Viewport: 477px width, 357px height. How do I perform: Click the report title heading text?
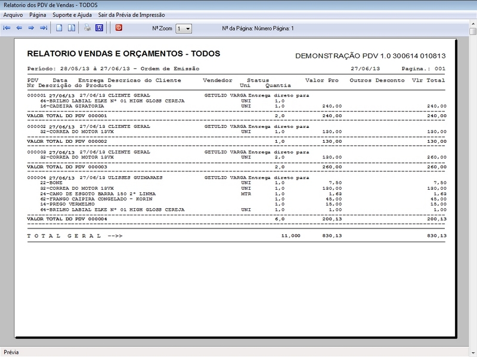tap(124, 54)
